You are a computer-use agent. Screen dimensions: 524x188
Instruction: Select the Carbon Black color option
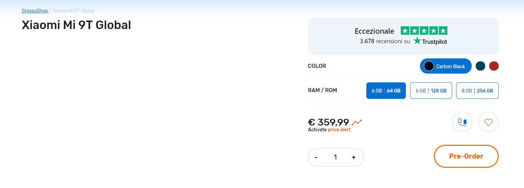(x=445, y=66)
